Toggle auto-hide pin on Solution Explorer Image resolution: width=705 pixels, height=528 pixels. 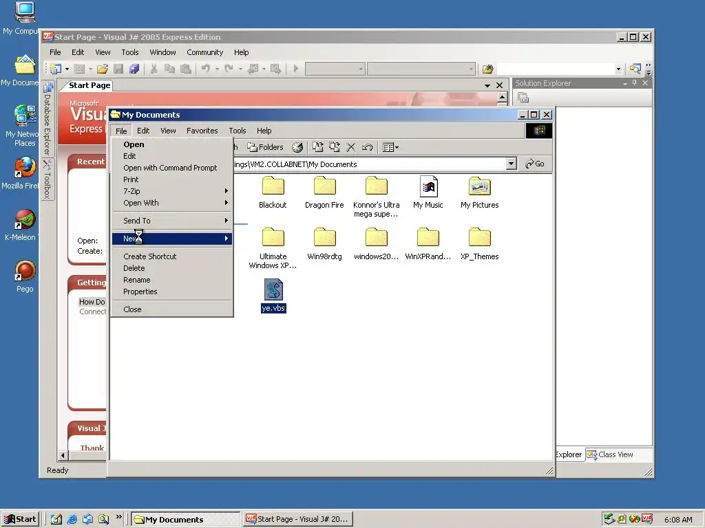(x=634, y=83)
